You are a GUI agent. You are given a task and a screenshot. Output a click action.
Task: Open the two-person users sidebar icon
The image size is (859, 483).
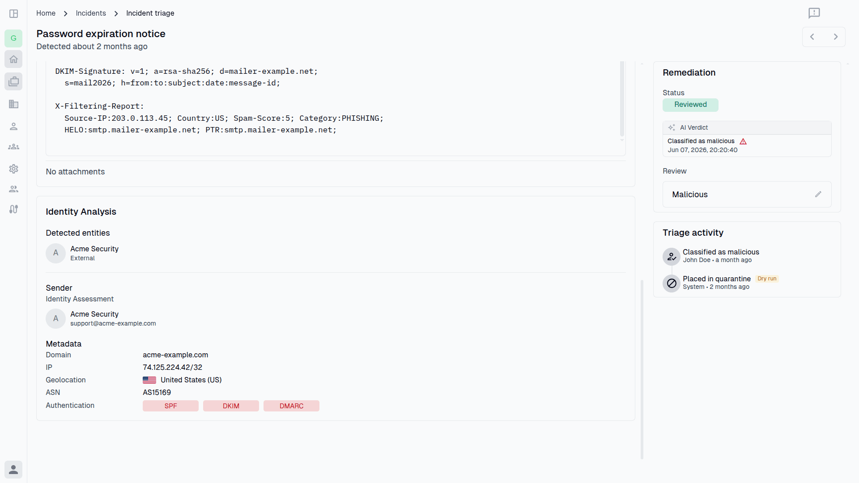coord(13,189)
